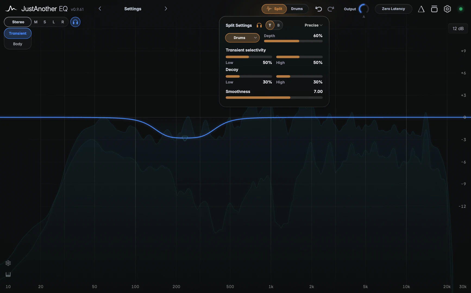
Task: Show the piano keyboard icon
Action: coord(8,275)
